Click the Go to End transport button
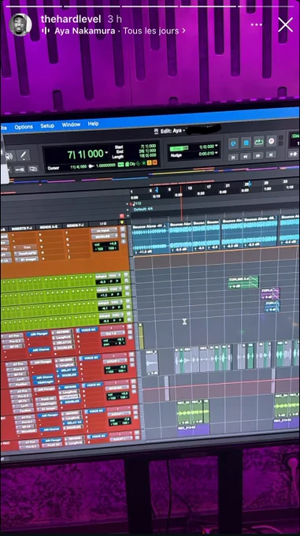Image resolution: width=300 pixels, height=536 pixels. click(x=271, y=154)
